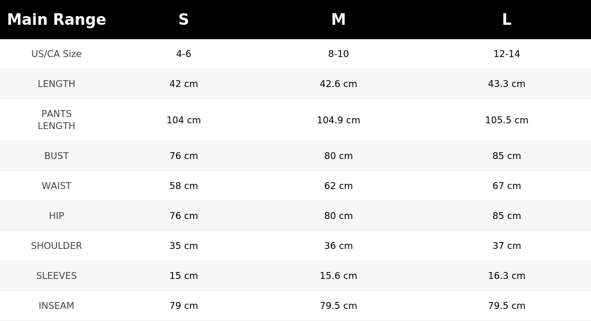Click the SHOULDER row label
The height and width of the screenshot is (321, 591).
(x=57, y=246)
